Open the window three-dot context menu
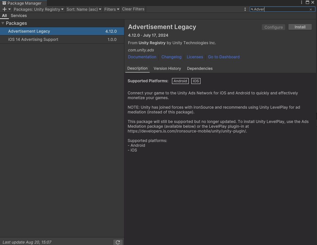Image resolution: width=317 pixels, height=245 pixels. pyautogui.click(x=302, y=2)
